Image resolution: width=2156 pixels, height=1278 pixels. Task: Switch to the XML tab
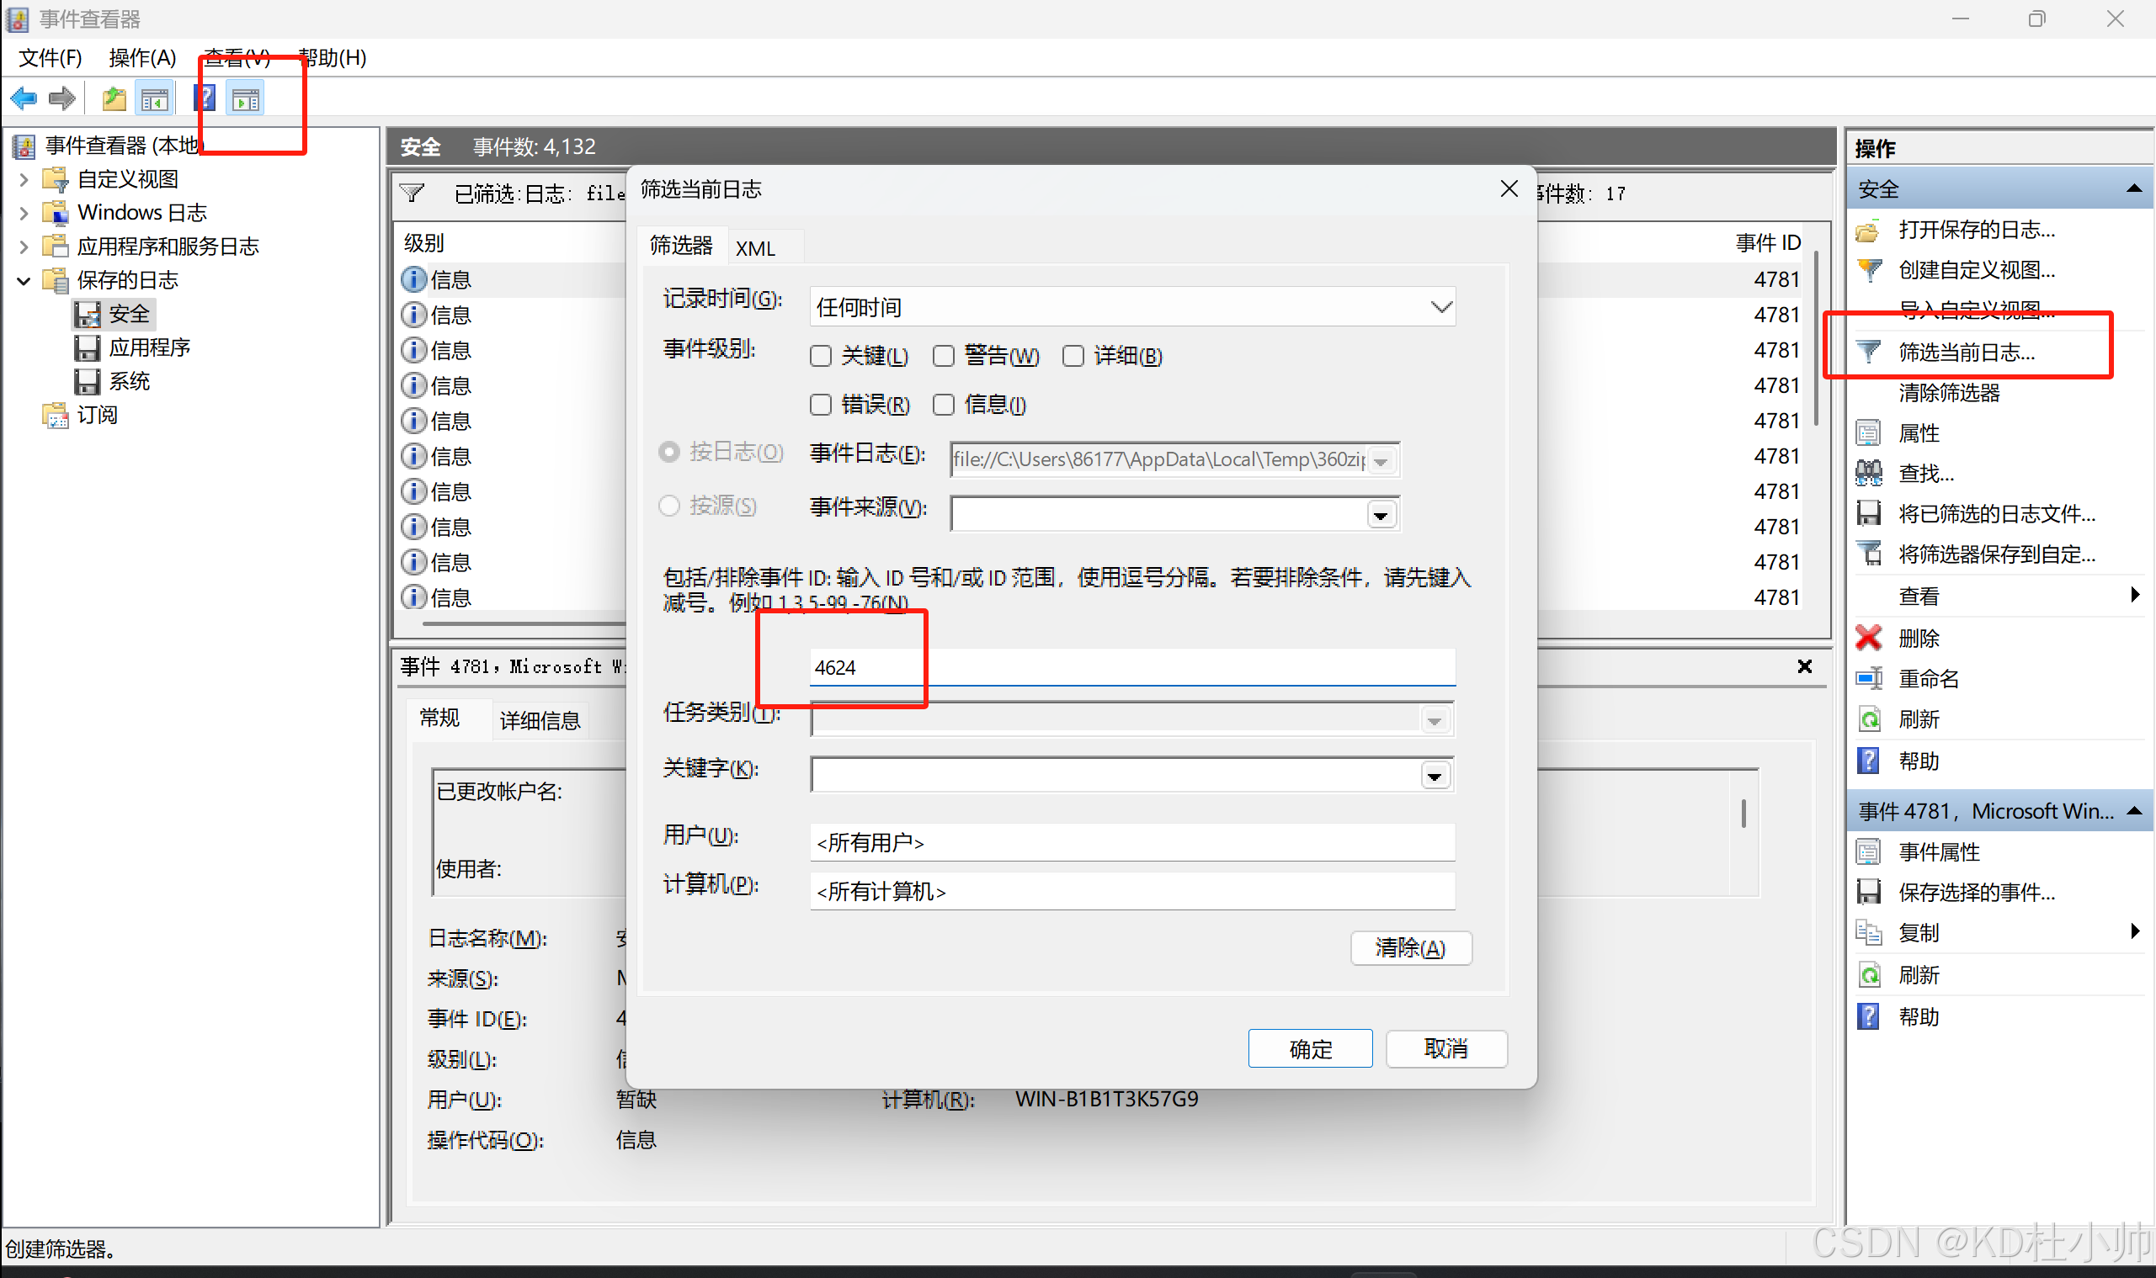[x=755, y=248]
